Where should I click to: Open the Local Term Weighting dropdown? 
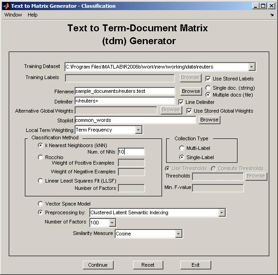pos(139,130)
